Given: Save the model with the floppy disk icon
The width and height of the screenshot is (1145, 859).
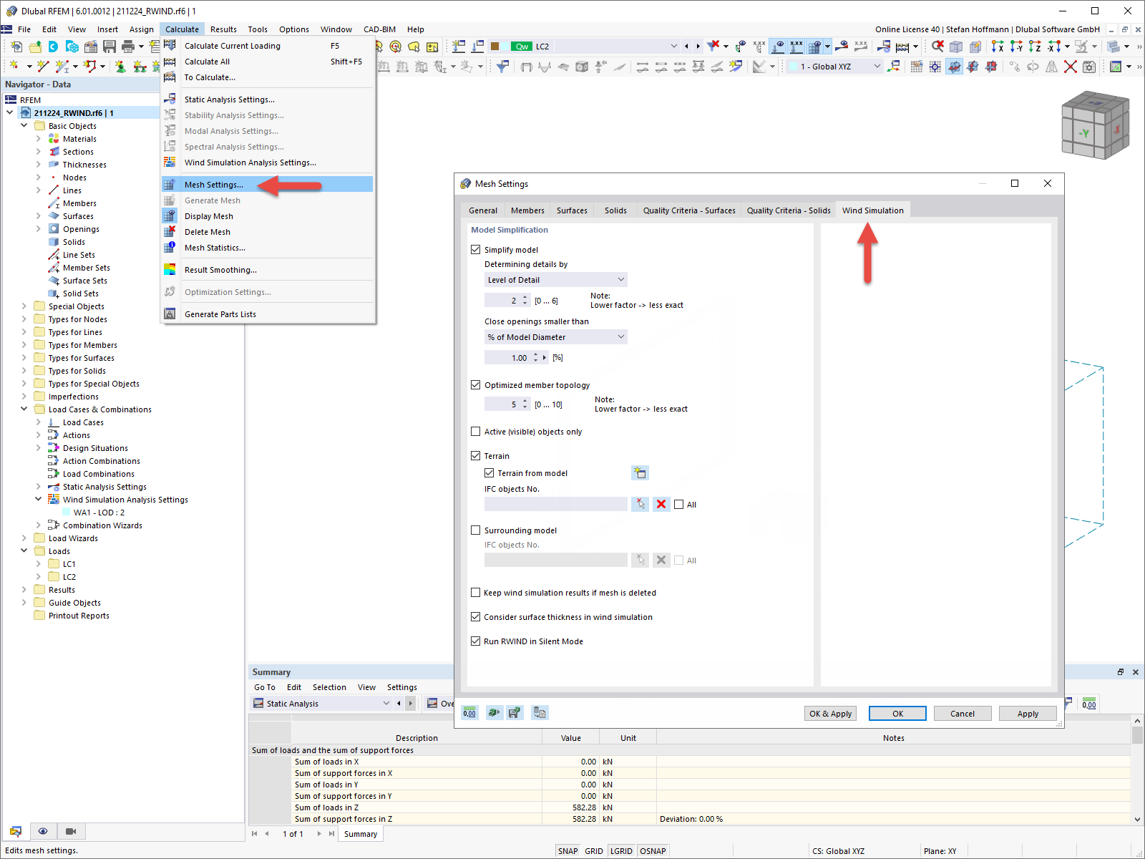Looking at the screenshot, I should click(x=109, y=45).
